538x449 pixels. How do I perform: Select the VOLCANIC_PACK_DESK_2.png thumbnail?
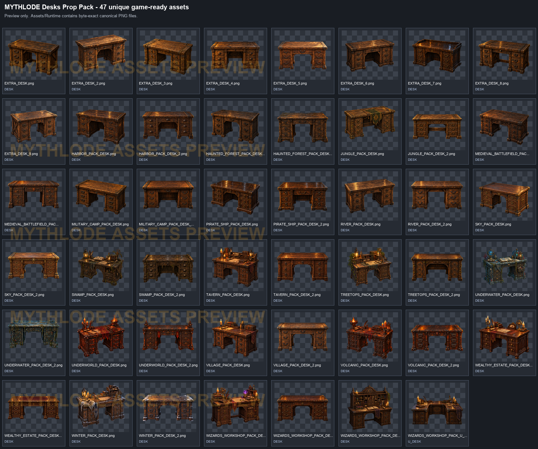tap(437, 337)
